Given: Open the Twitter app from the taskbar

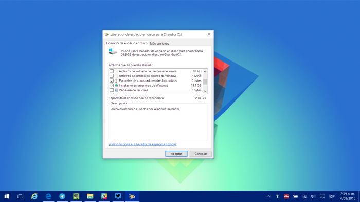Looking at the screenshot, I should (x=118, y=196).
